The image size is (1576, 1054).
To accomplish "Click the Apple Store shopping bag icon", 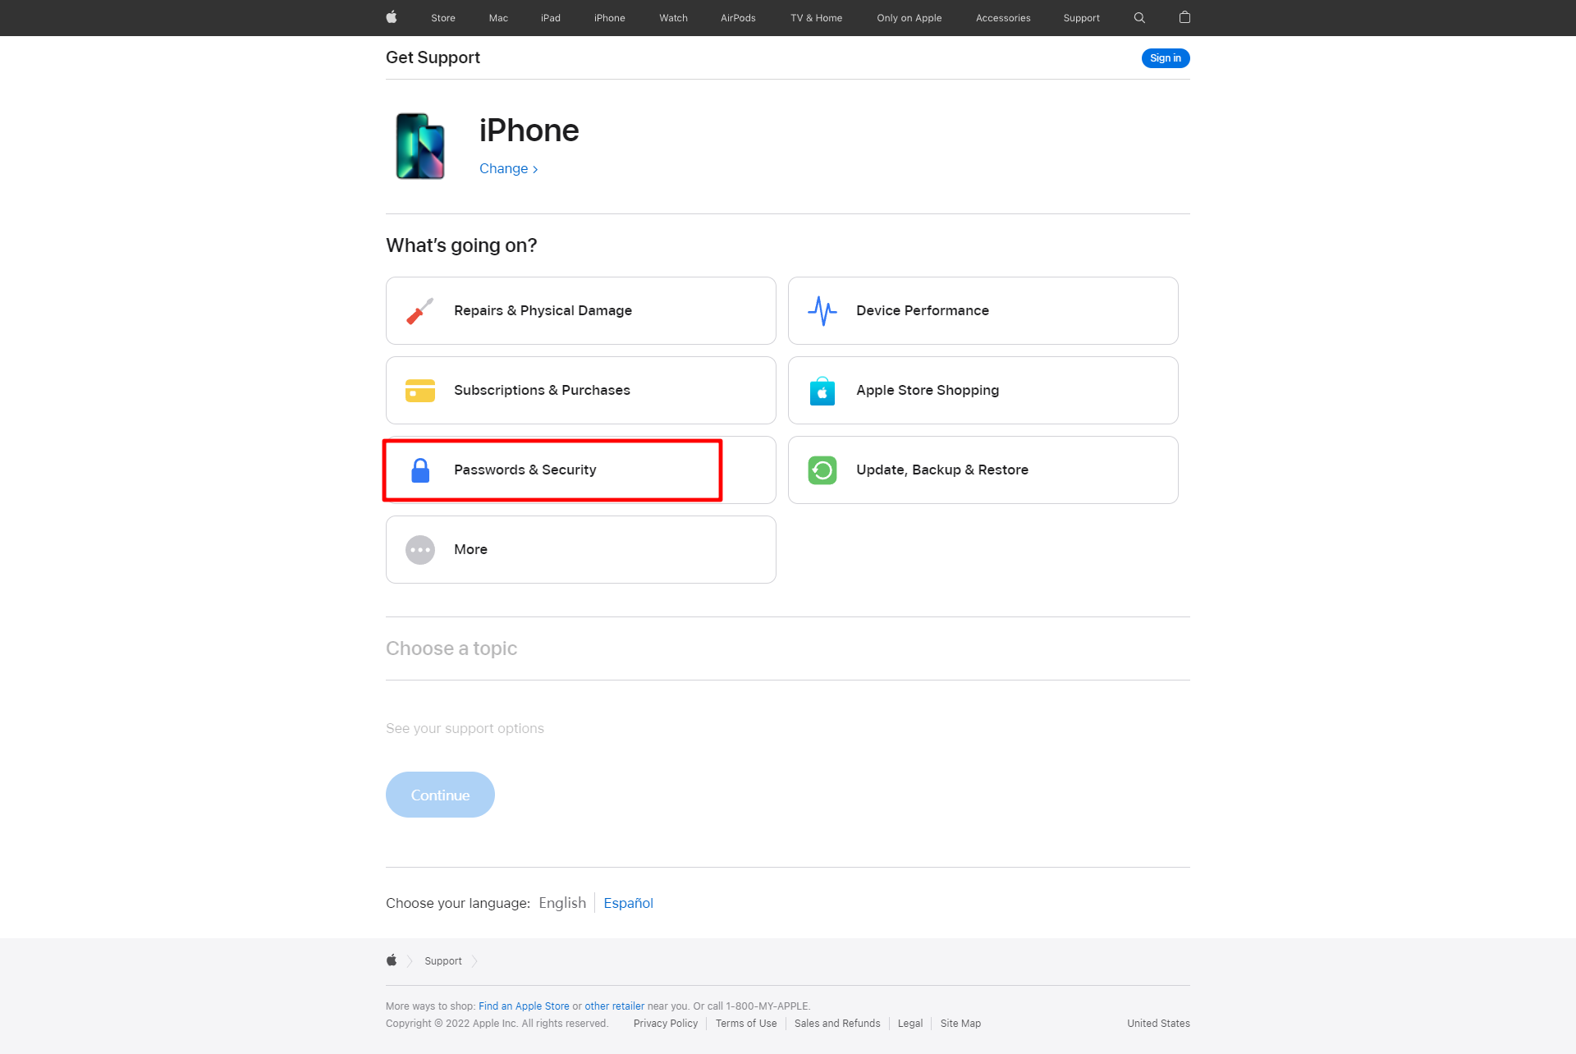I will pos(822,391).
